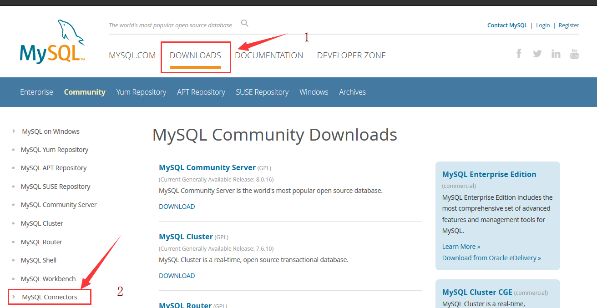Visit MySQL LinkedIn page icon
This screenshot has width=597, height=308.
pos(556,54)
